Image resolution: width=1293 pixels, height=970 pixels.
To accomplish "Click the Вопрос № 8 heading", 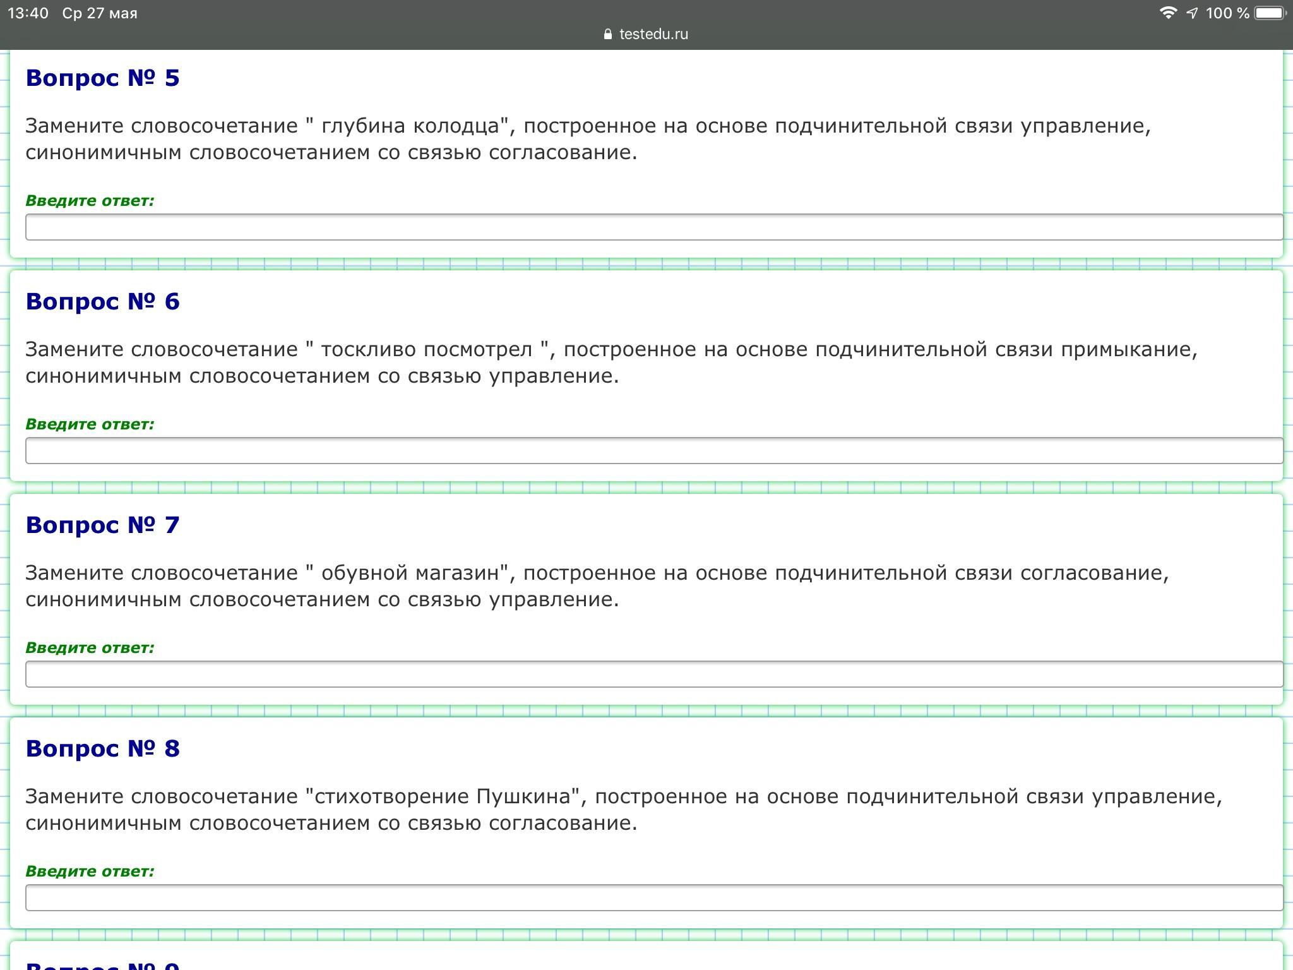I will pos(103,749).
